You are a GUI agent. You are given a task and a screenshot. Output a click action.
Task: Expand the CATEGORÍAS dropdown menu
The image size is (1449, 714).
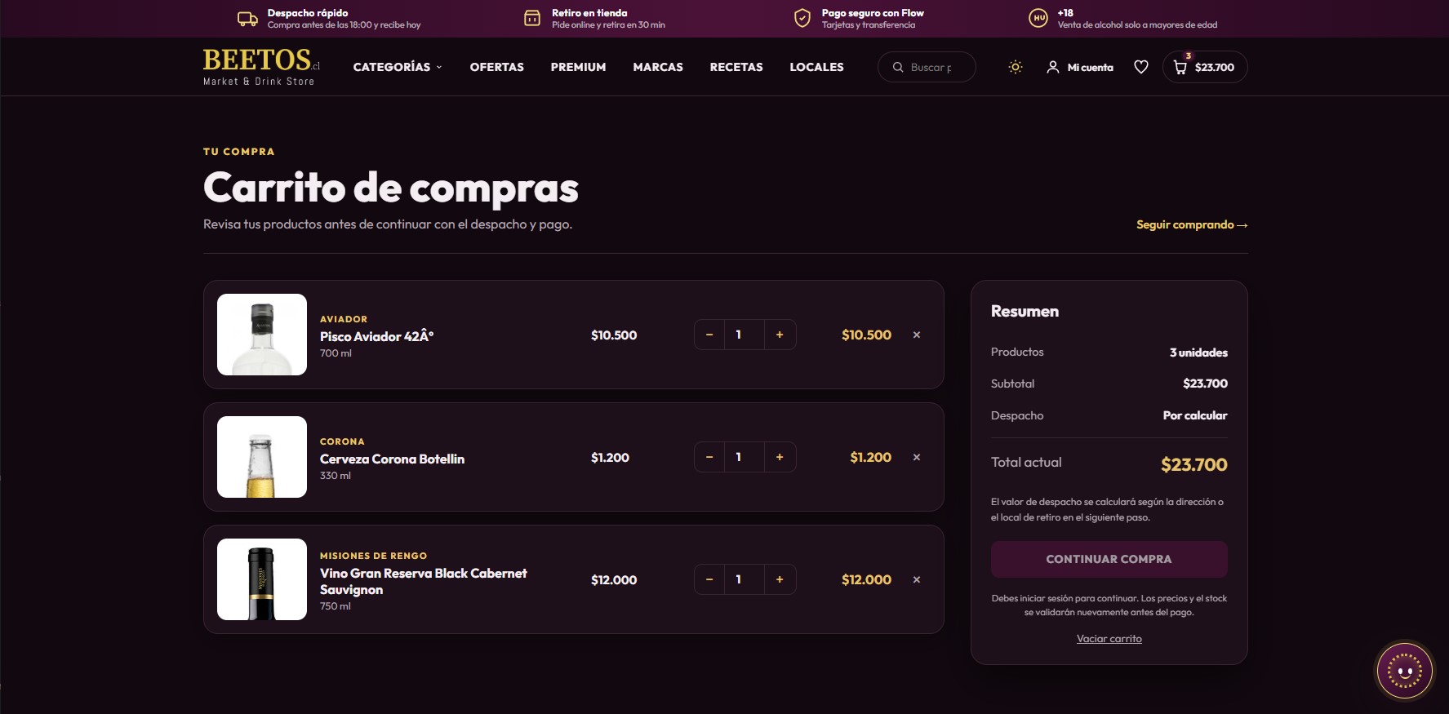click(x=398, y=67)
